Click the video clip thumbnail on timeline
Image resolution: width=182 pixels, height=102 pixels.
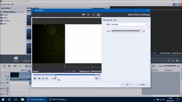[15, 75]
